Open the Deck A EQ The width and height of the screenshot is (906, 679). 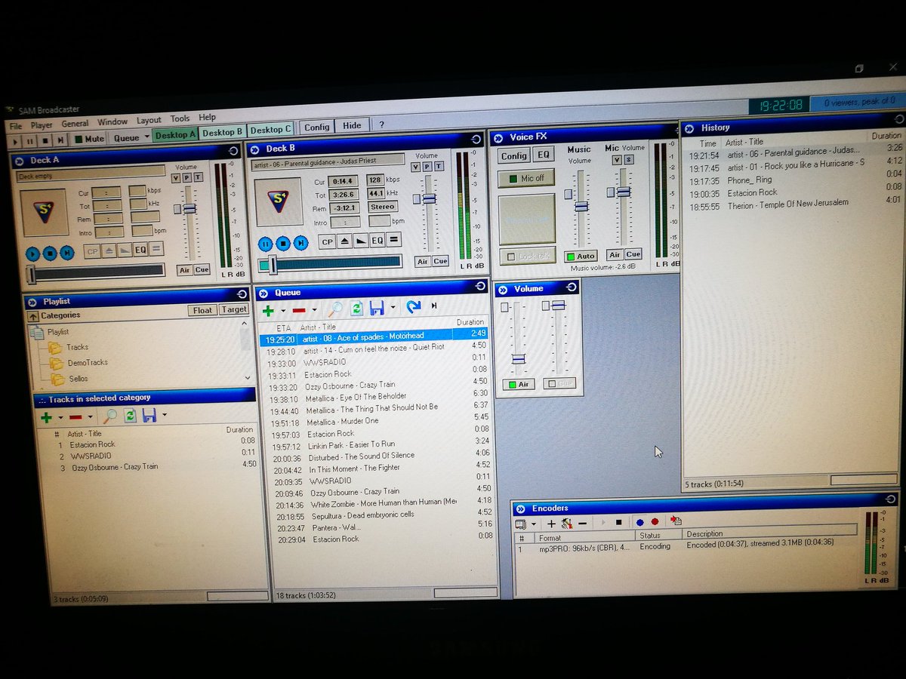(140, 250)
